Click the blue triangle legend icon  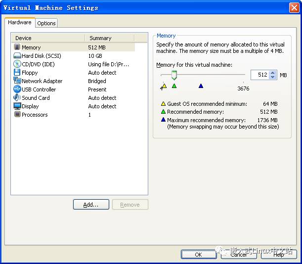pyautogui.click(x=163, y=120)
